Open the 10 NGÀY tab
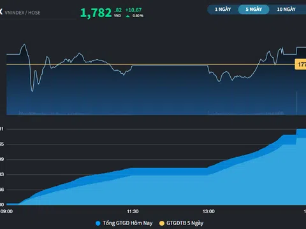The width and height of the screenshot is (306, 229). pos(286,10)
